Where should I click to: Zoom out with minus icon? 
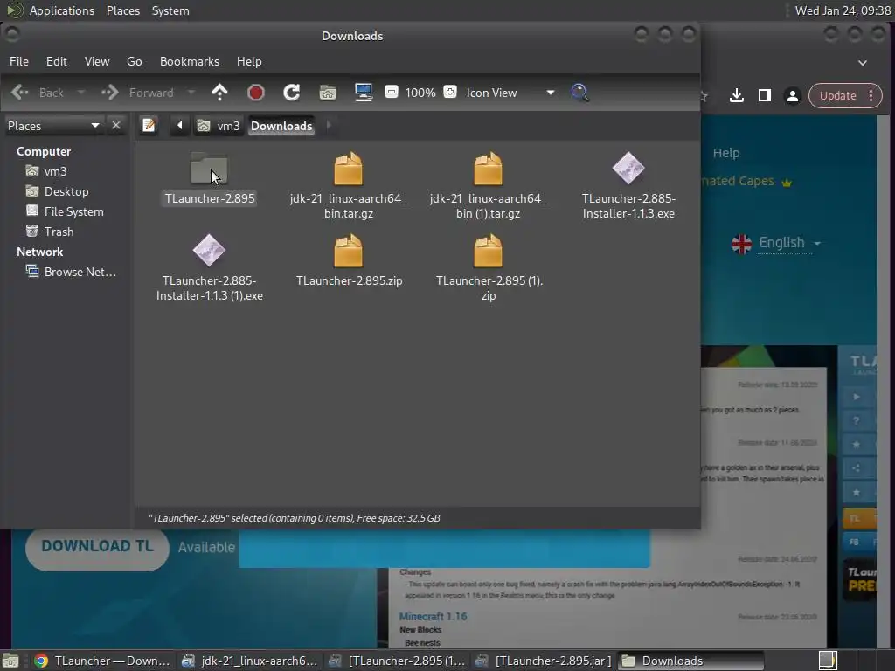(391, 92)
